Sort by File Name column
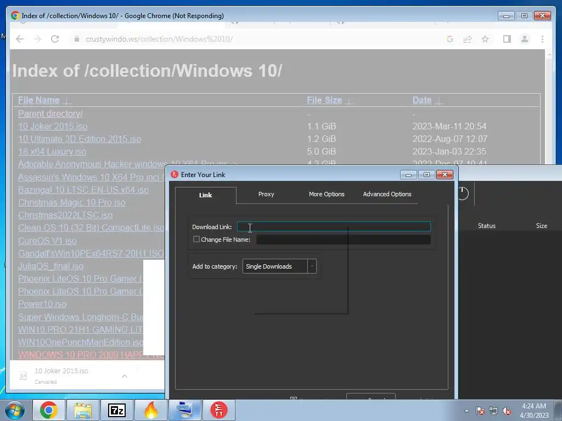Image resolution: width=562 pixels, height=421 pixels. pyautogui.click(x=39, y=100)
